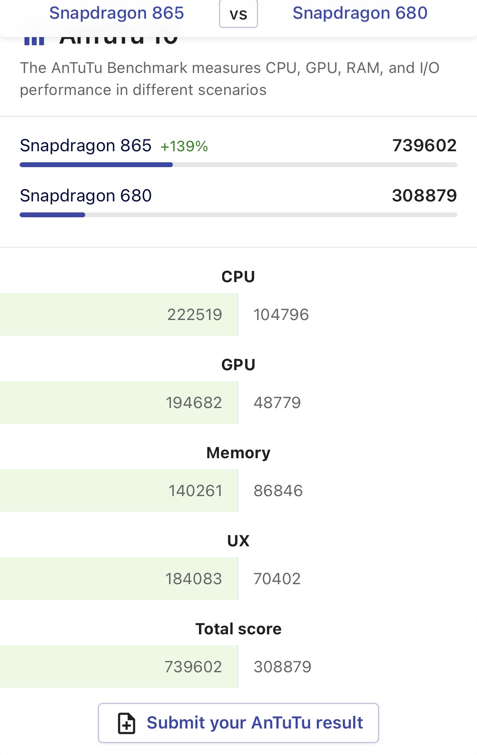Click the 739602 score beside Snapdragon 865

tap(424, 146)
